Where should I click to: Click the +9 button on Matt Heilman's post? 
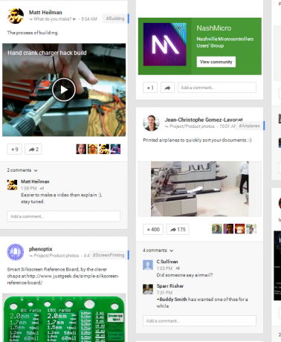coord(14,149)
